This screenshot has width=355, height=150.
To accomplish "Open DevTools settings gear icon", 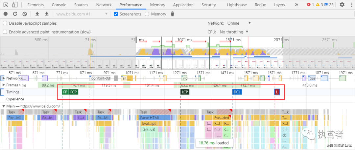I will point(342,5).
